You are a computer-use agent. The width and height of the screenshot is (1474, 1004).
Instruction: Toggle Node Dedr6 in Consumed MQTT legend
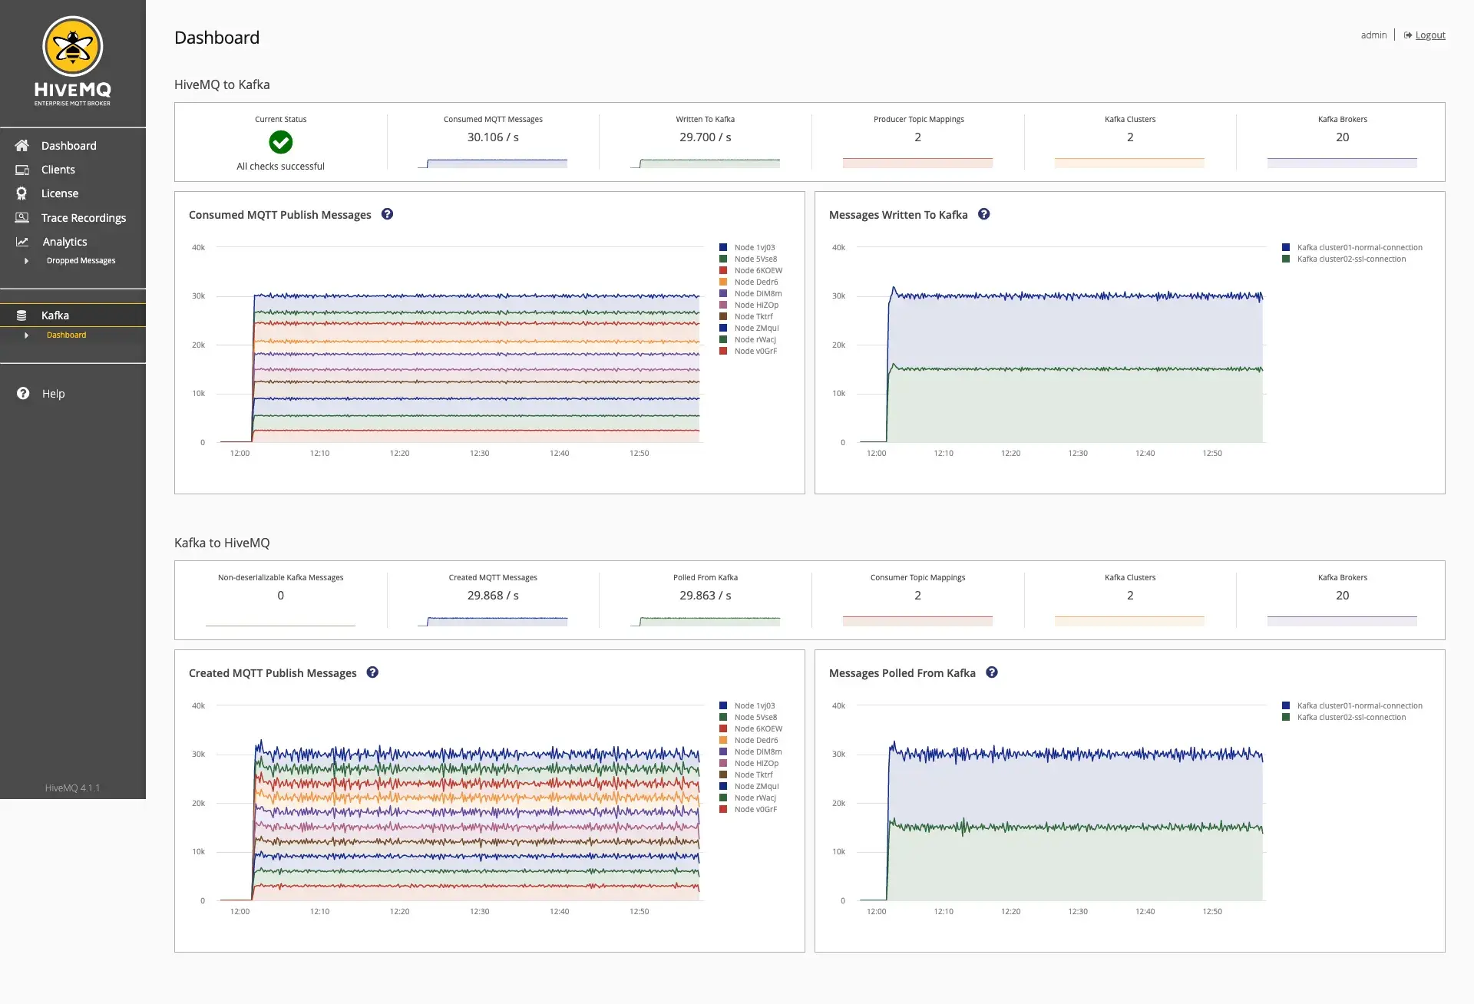coord(749,282)
